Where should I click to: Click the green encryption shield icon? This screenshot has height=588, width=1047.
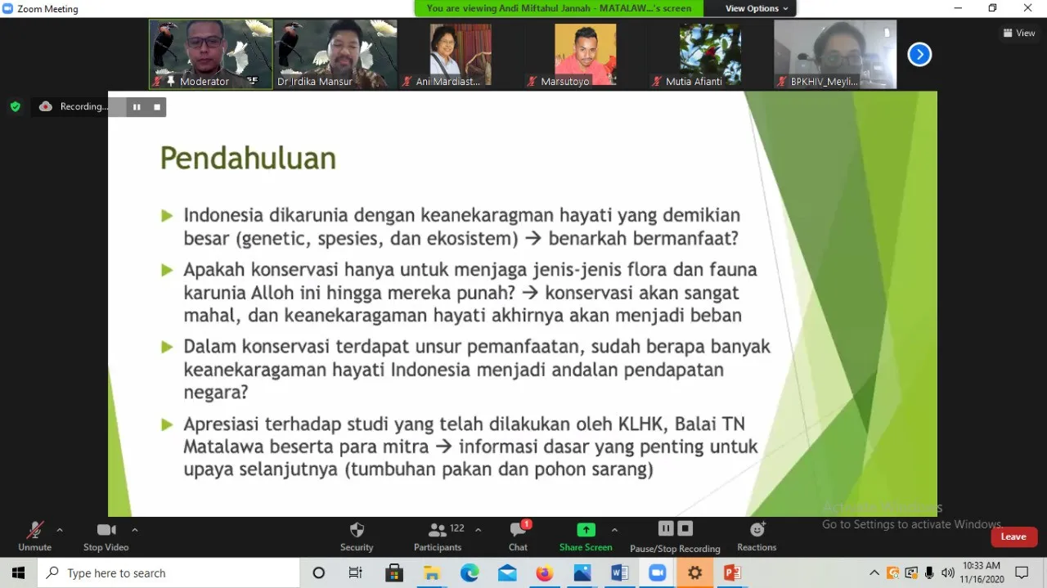pos(15,106)
